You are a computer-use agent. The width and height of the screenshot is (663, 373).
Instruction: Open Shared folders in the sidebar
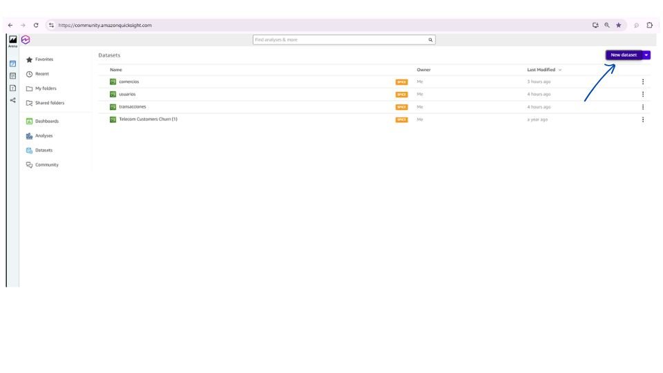coord(45,103)
